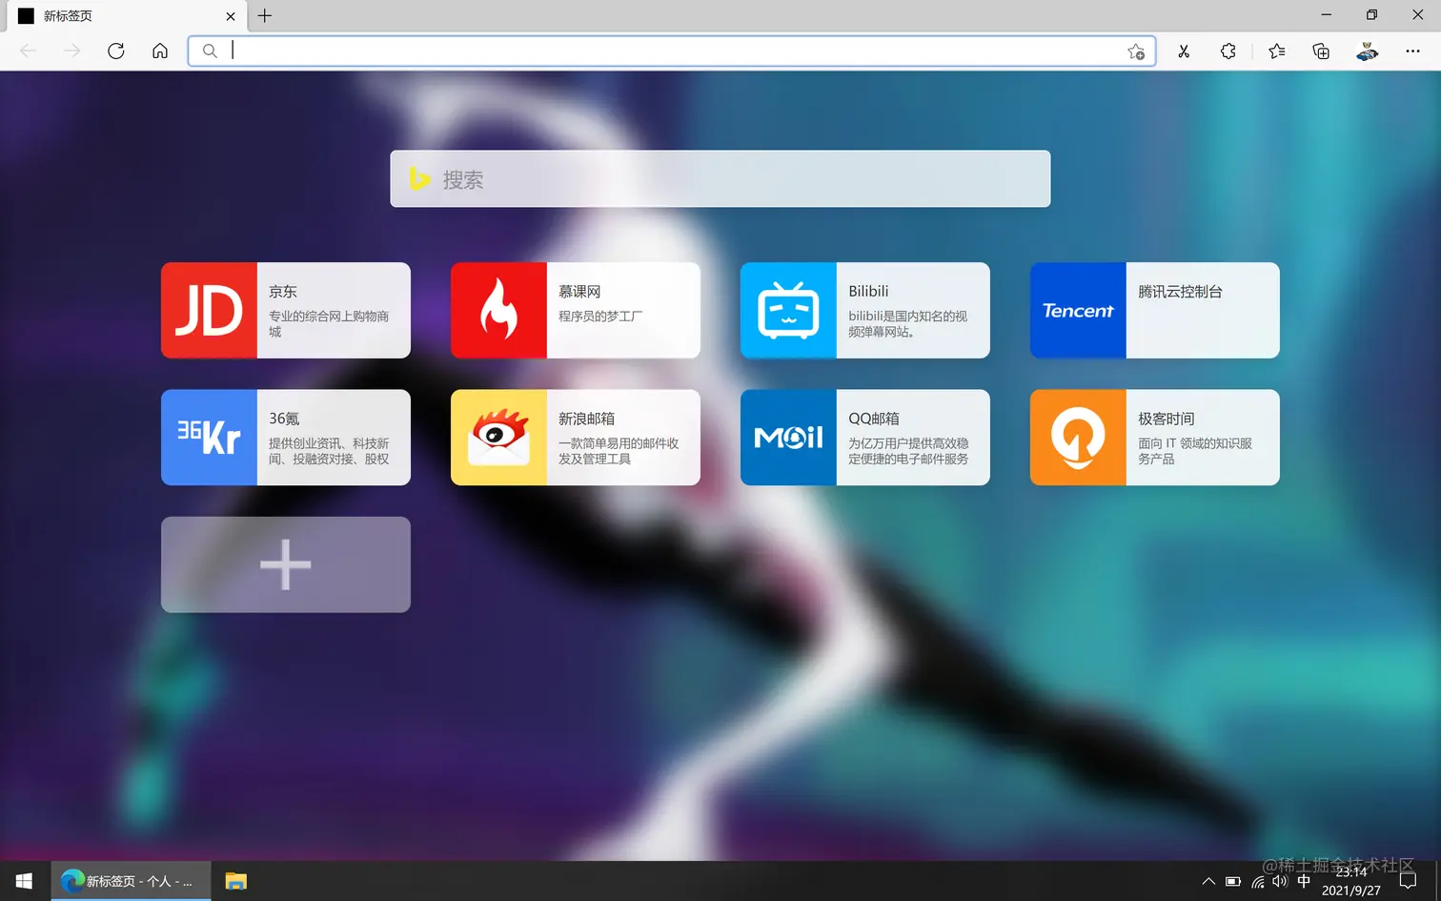The image size is (1441, 901).
Task: Show hidden tray icons chevron
Action: (x=1208, y=881)
